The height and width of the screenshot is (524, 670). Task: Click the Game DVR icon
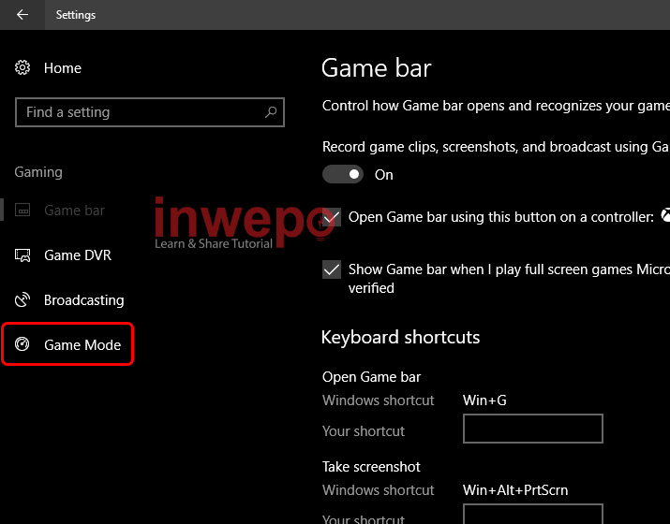(x=22, y=255)
